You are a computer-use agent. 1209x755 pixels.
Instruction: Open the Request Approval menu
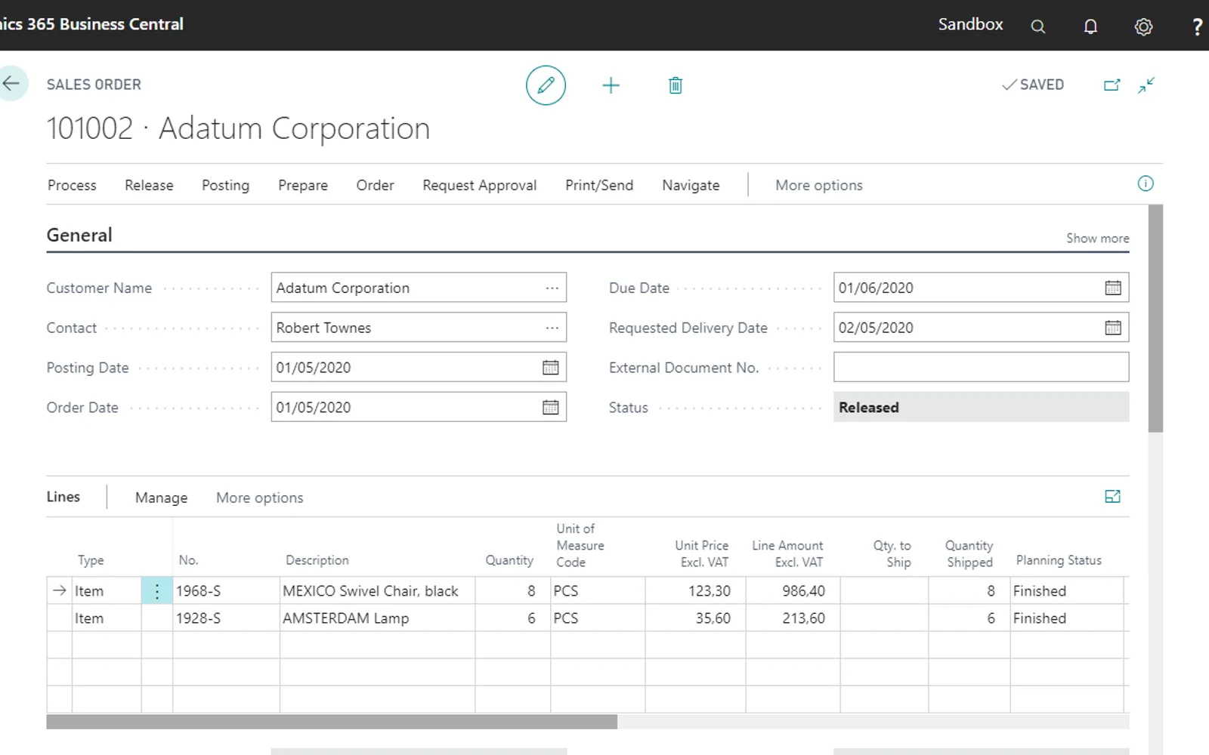(480, 185)
